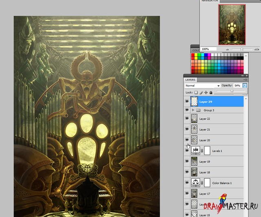Select the Levels 1 layer mask thumbnail
Screen dimensions: 261x217
[x=207, y=151]
